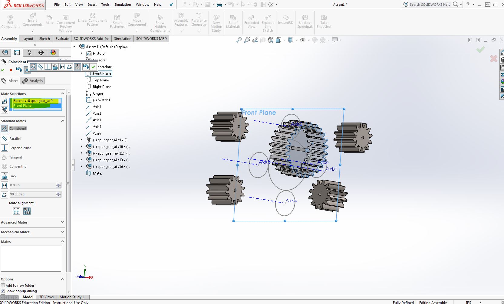Expand the spur gear_ai<13> component
This screenshot has width=504, height=304.
tap(81, 160)
